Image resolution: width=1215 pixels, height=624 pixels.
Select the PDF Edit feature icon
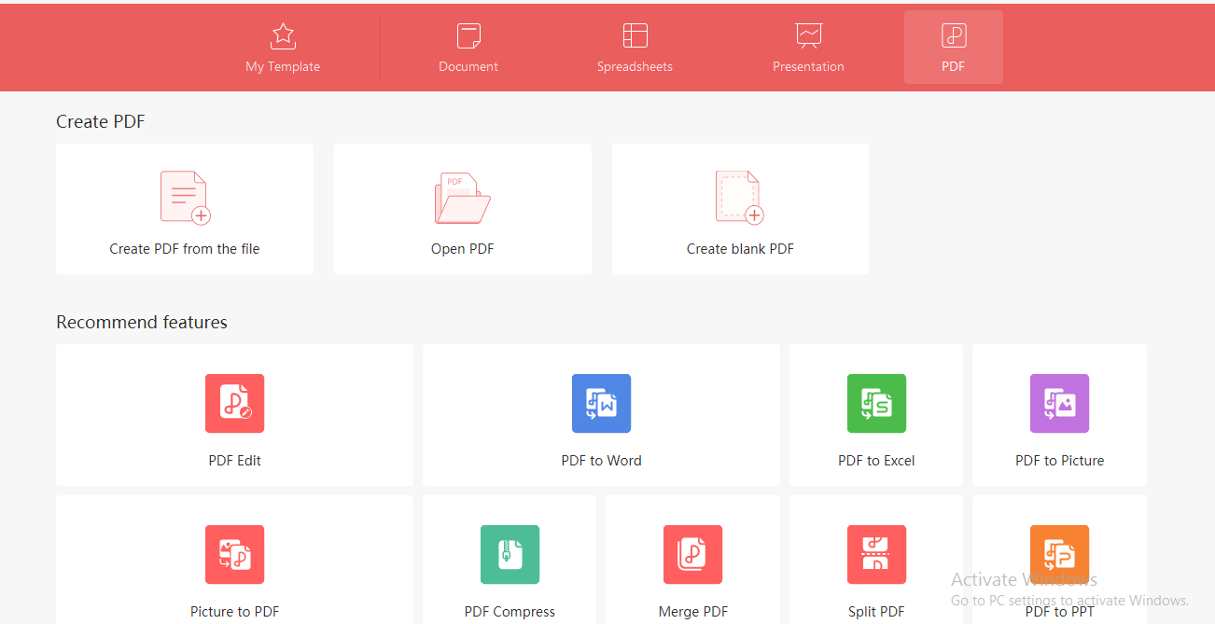[x=234, y=404]
